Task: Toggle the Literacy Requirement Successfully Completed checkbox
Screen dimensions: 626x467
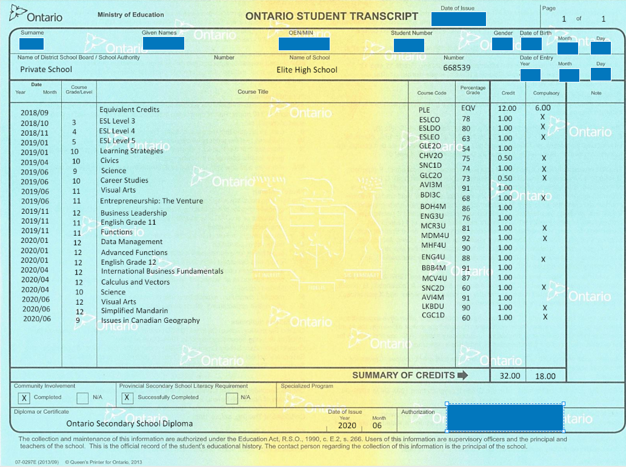Action: tap(127, 398)
